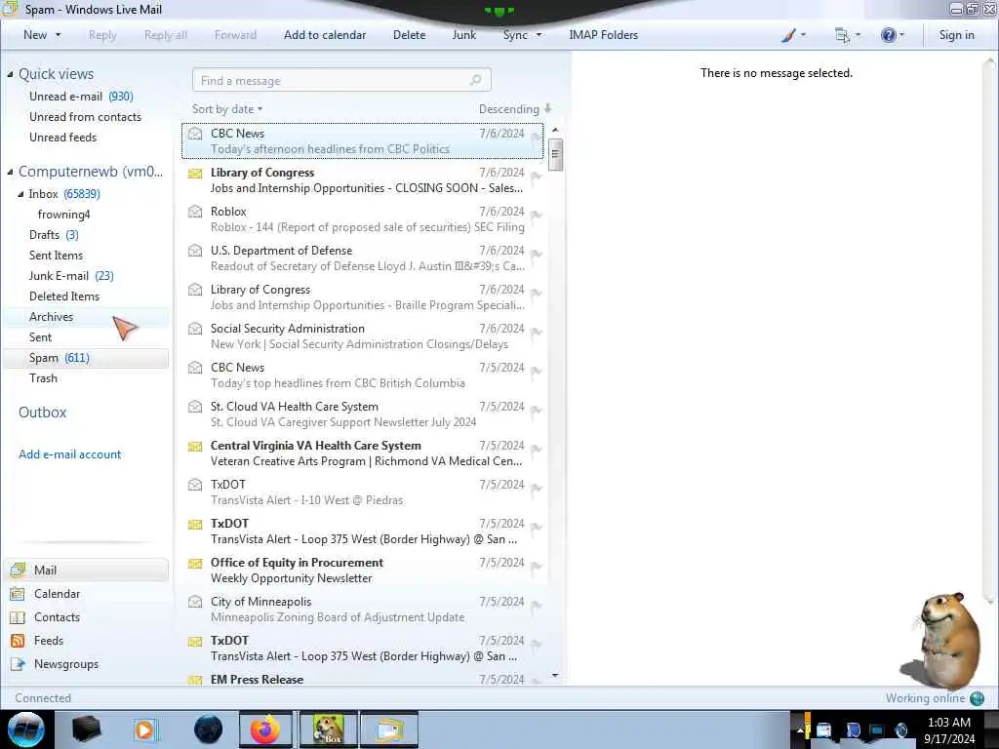The image size is (999, 749).
Task: Open the Windows Start orb
Action: 26,729
